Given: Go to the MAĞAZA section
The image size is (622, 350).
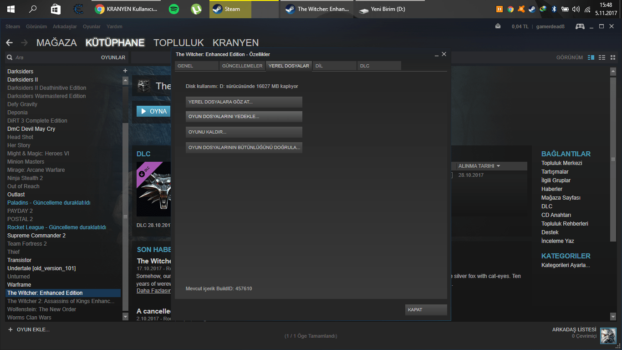Looking at the screenshot, I should click(x=56, y=43).
